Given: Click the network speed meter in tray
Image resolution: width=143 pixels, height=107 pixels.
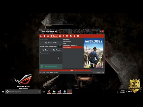Looking at the screenshot, I should tap(121, 92).
